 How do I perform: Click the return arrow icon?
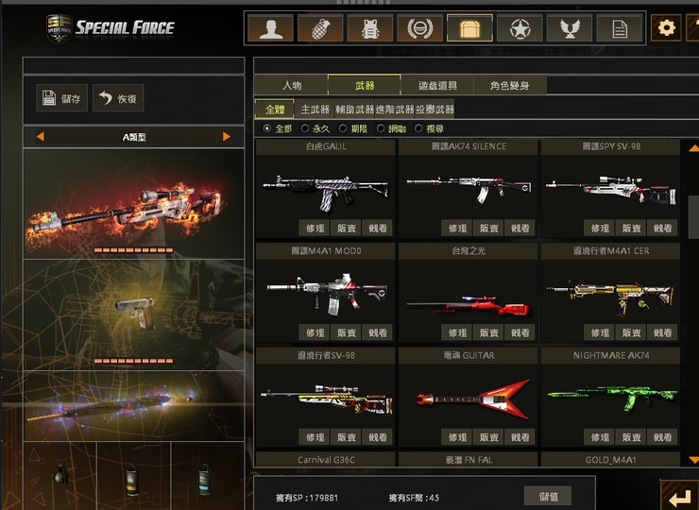click(x=679, y=496)
